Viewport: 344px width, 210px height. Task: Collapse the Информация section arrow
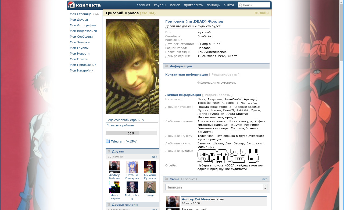(166, 66)
